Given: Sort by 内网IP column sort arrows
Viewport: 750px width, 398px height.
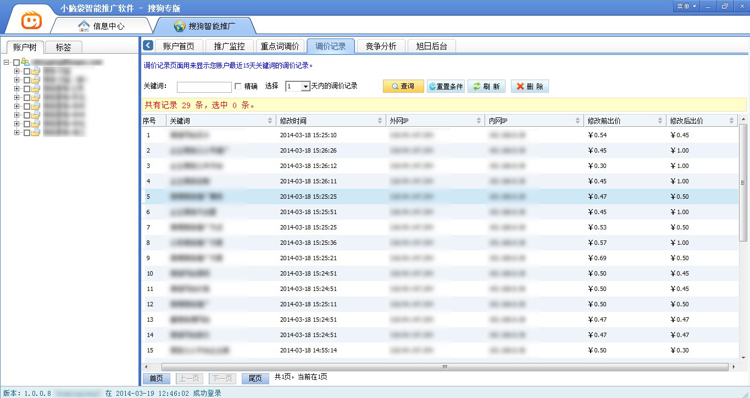Looking at the screenshot, I should point(578,121).
